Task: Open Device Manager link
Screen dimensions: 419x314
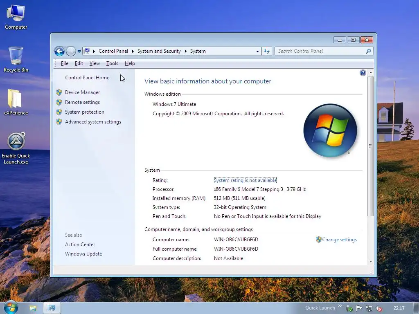Action: coord(82,92)
